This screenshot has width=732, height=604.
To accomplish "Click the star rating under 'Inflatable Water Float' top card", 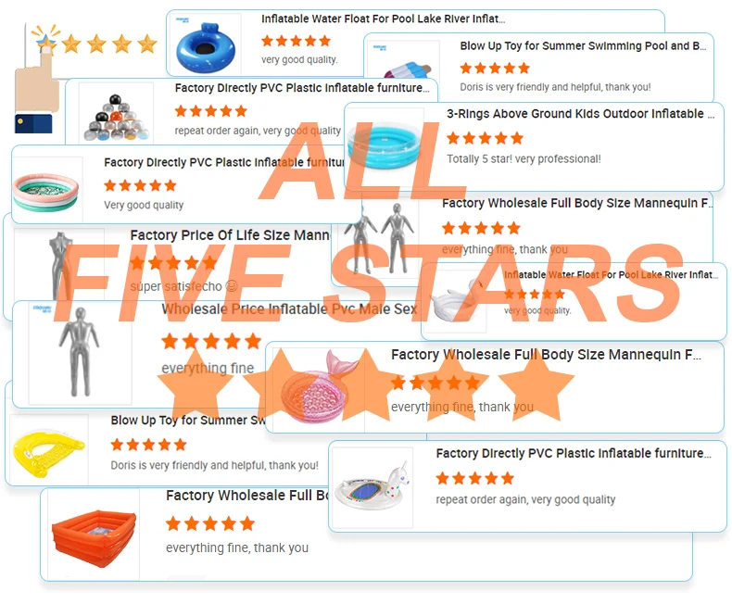I will (296, 41).
